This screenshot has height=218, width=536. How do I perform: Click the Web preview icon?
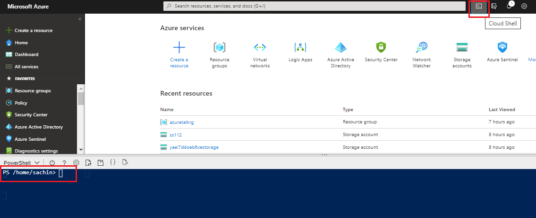(x=125, y=163)
